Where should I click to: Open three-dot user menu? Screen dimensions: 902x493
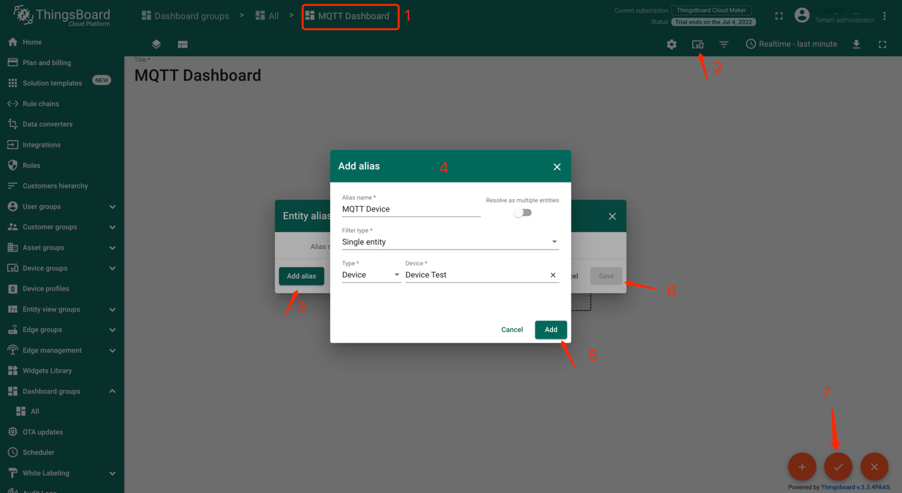tap(884, 16)
